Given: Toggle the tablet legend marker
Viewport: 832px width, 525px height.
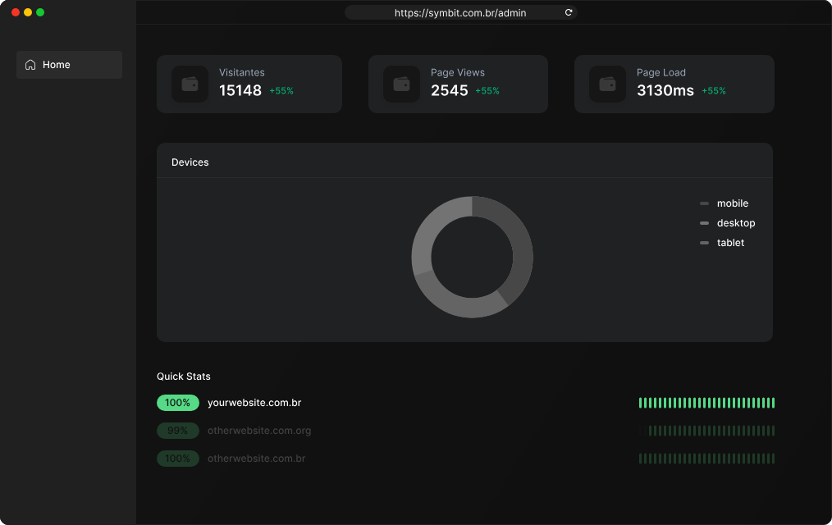Looking at the screenshot, I should [x=704, y=243].
